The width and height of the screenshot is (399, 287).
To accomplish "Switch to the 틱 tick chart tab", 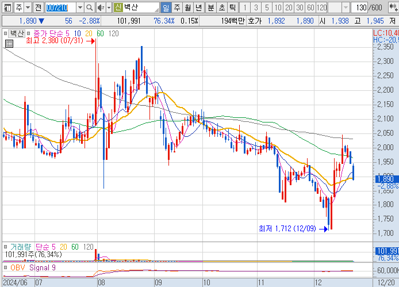I will coord(233,8).
